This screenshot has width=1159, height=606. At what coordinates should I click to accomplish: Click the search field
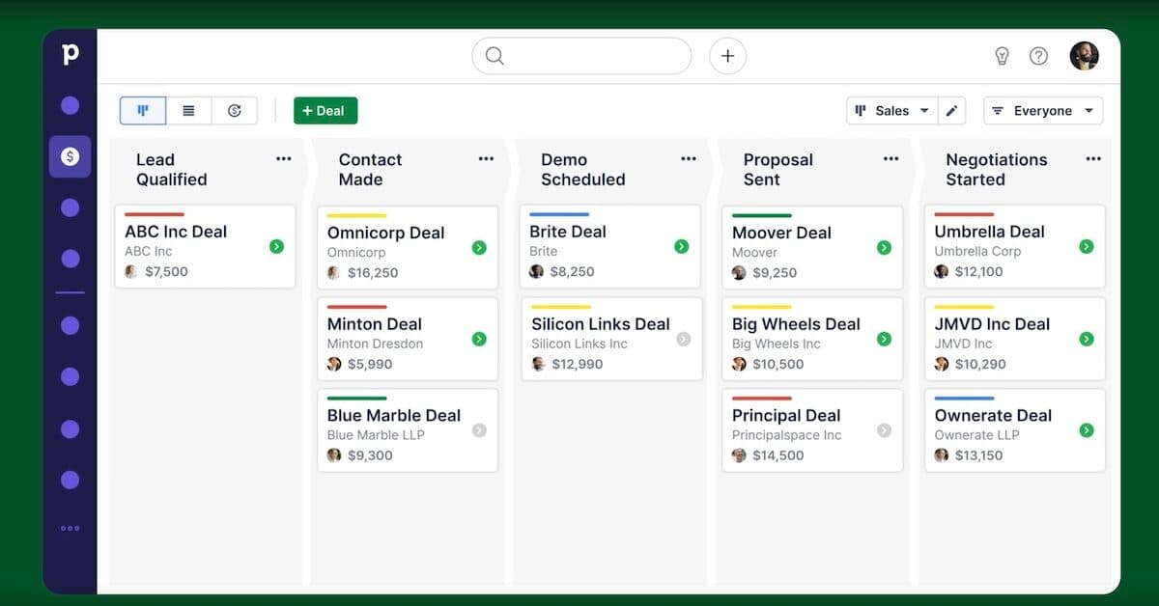[581, 56]
